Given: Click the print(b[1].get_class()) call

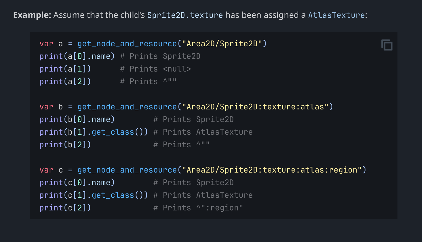Looking at the screenshot, I should 93,132.
